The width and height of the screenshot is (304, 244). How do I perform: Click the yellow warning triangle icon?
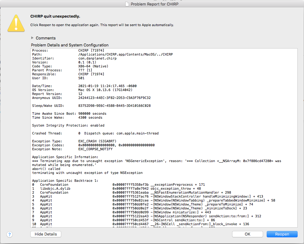[x=16, y=23]
